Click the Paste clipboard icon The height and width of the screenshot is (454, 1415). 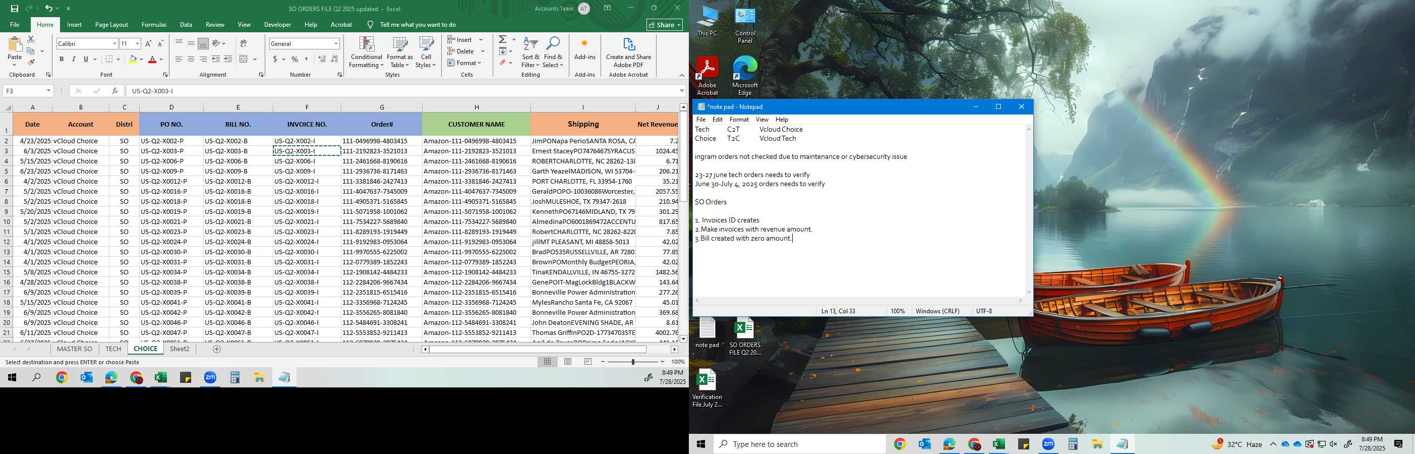15,45
